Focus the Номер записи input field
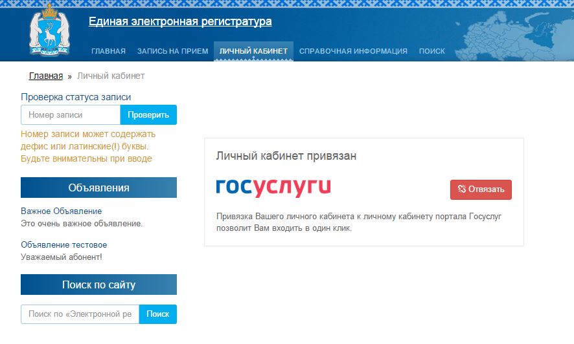574x344 pixels. 71,115
